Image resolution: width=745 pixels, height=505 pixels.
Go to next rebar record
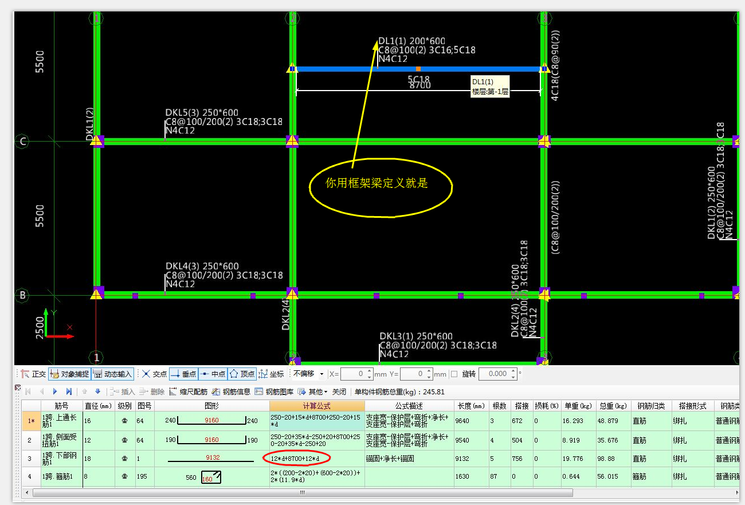point(55,392)
